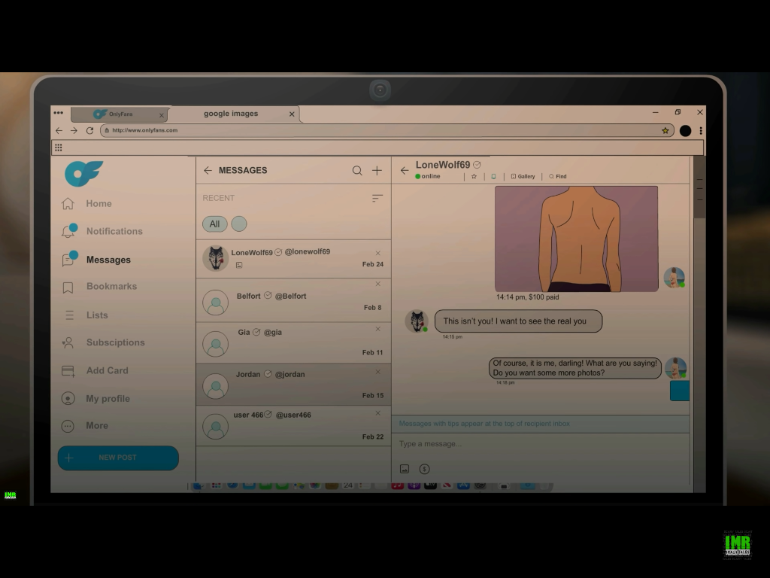Remove Belfort conversation with its X
Viewport: 770px width, 578px height.
[x=378, y=284]
